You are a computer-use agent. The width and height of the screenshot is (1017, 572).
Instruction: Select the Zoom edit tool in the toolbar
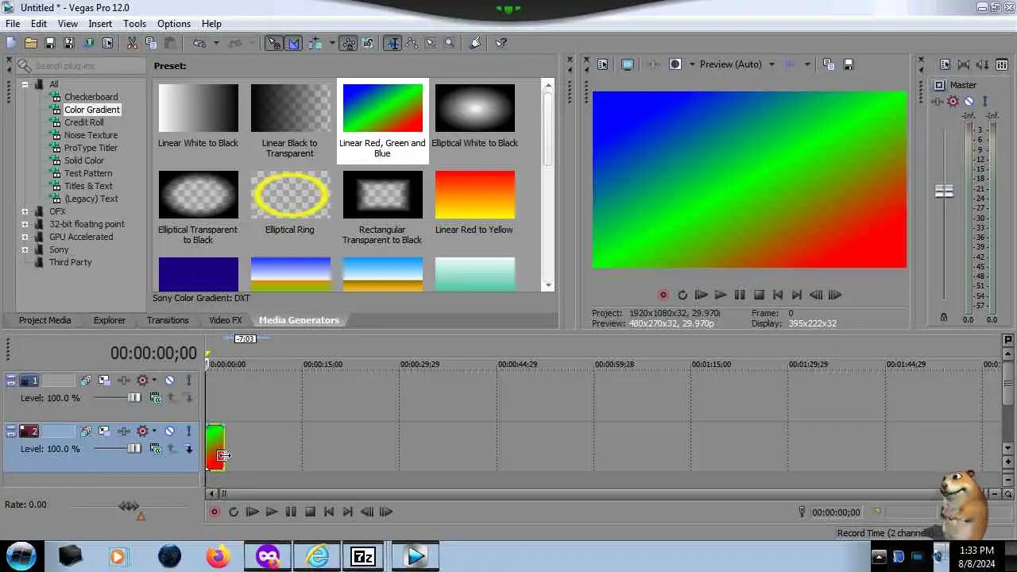click(x=450, y=43)
